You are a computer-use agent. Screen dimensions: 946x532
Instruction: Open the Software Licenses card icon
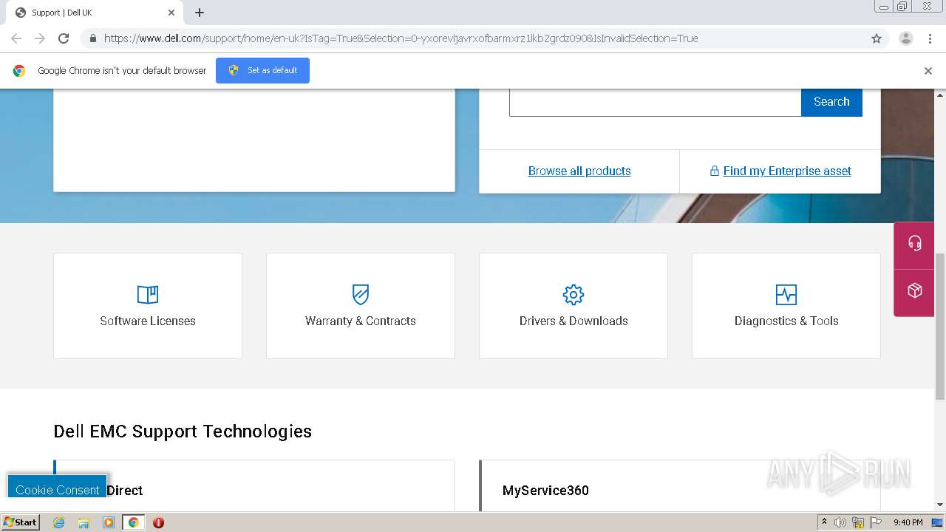(148, 295)
